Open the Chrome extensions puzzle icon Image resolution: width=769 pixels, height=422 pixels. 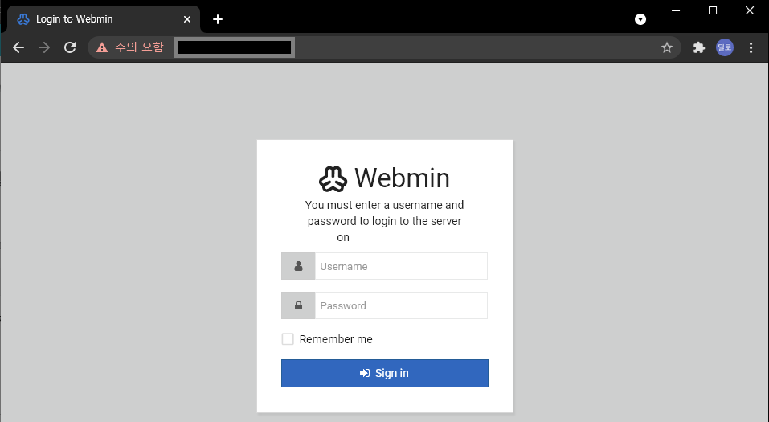[699, 47]
